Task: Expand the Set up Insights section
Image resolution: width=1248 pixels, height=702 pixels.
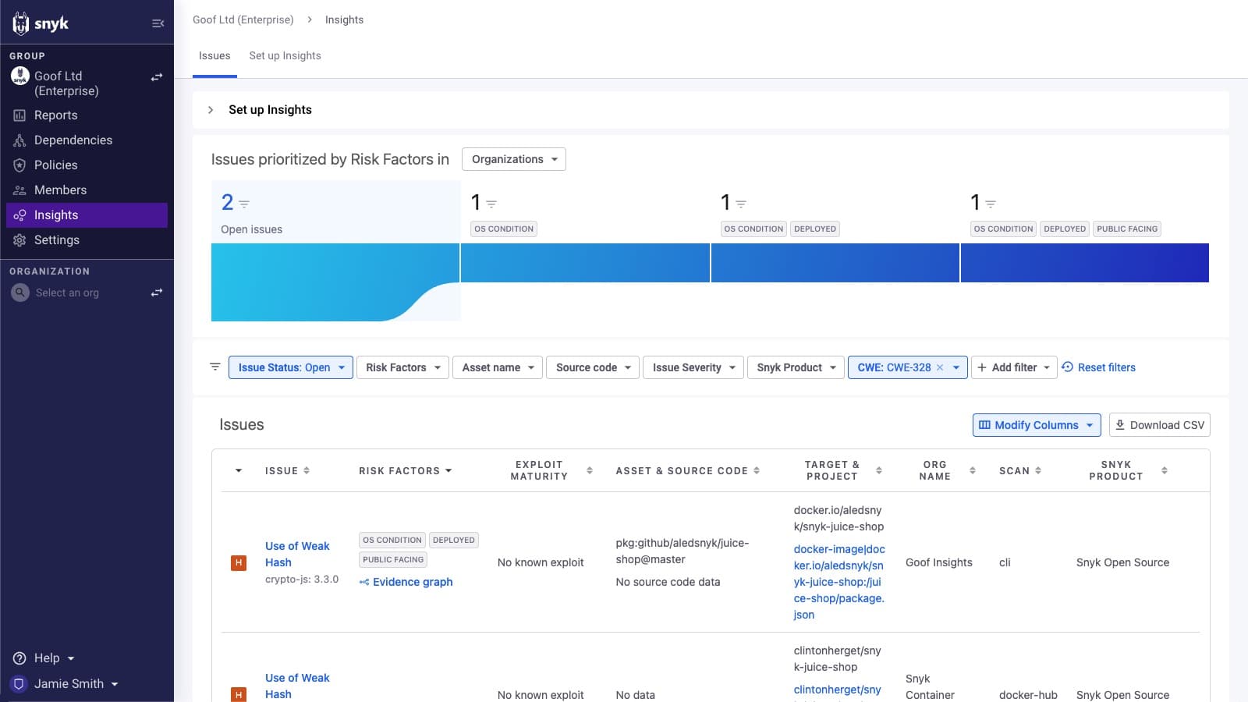Action: click(x=211, y=110)
